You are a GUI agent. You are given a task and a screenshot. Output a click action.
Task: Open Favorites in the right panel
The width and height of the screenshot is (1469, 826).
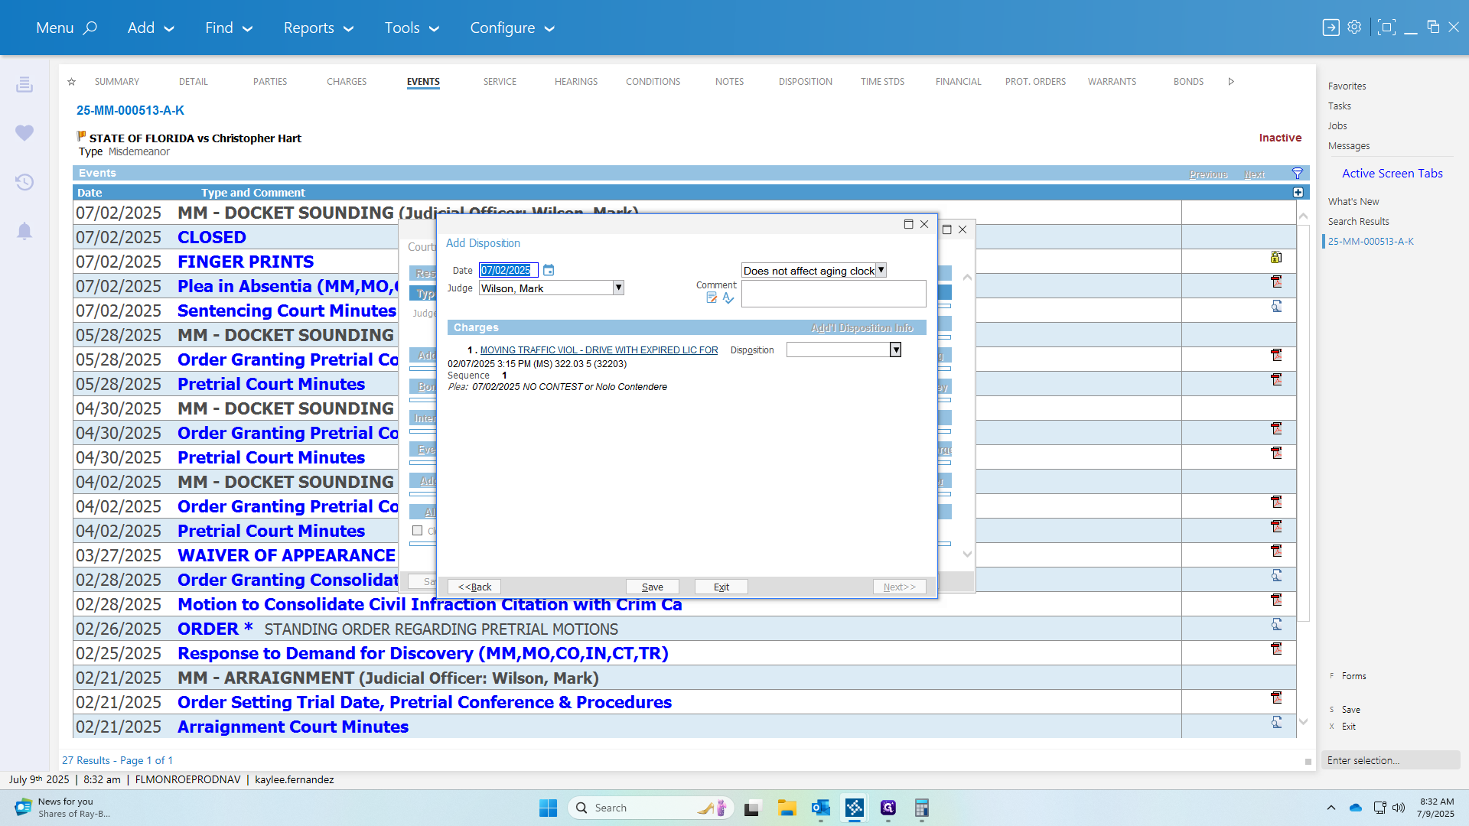click(1347, 86)
